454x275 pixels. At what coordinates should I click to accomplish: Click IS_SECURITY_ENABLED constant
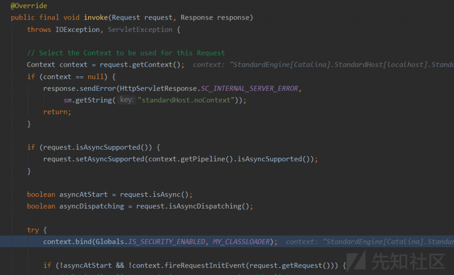(x=167, y=242)
